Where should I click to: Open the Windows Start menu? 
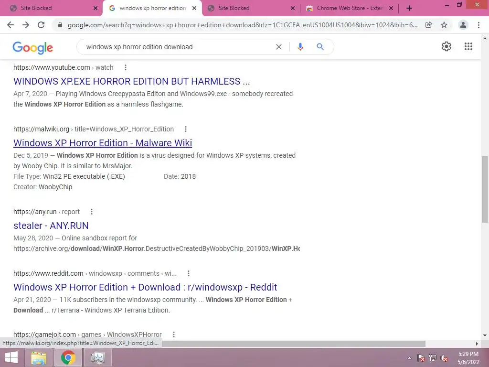click(11, 357)
